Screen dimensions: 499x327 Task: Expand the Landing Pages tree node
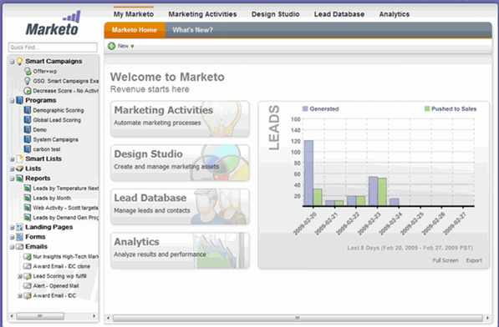click(12, 227)
